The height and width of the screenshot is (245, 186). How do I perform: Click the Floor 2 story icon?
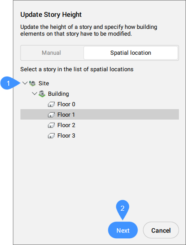[x=51, y=125]
